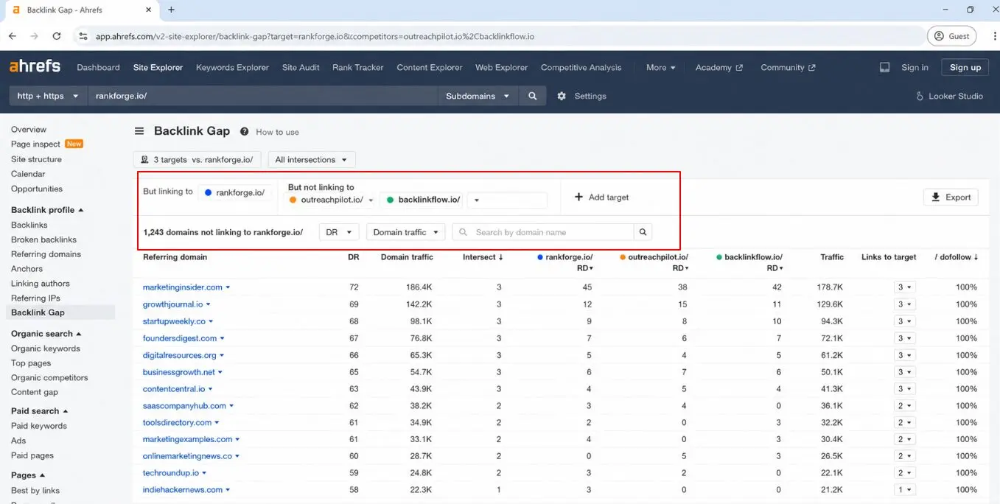Open Rank Tracker
This screenshot has height=504, width=1000.
click(358, 67)
